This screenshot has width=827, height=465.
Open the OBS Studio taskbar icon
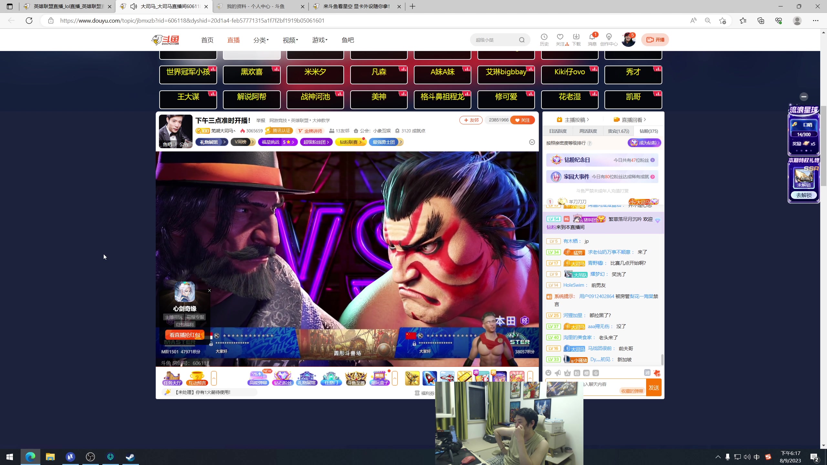pos(90,457)
